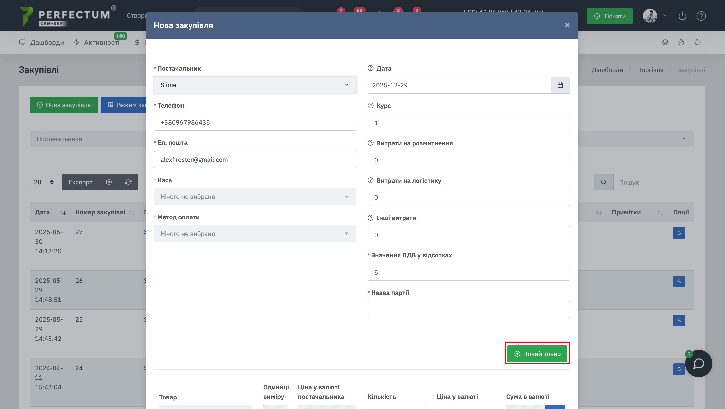Open the layers stack icon
Screen dimensions: 725x409
pyautogui.click(x=665, y=42)
